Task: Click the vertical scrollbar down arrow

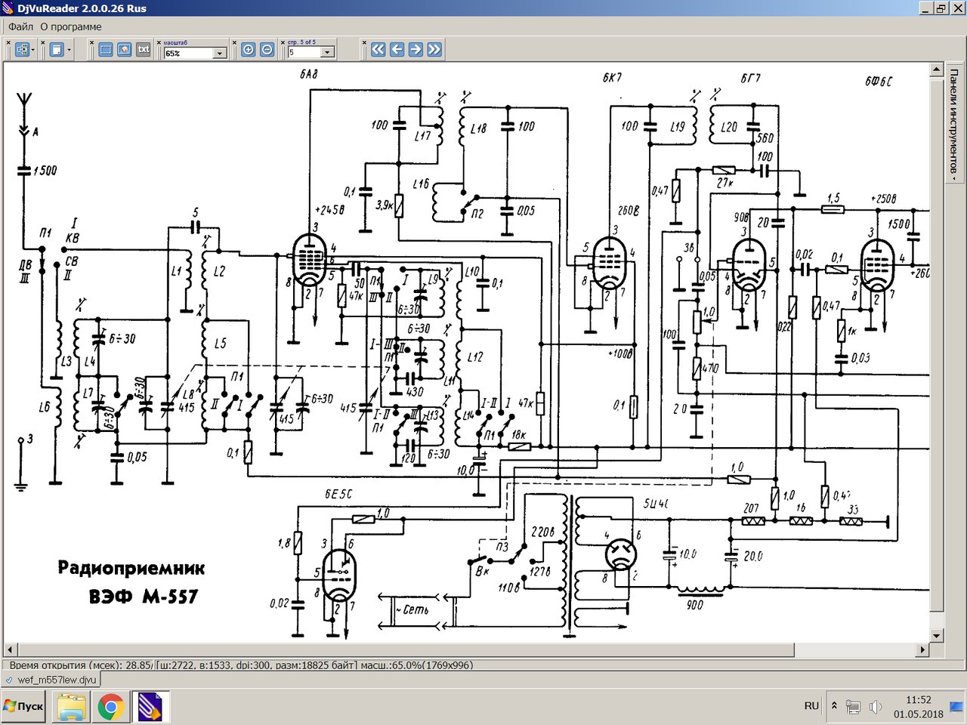Action: pos(937,636)
